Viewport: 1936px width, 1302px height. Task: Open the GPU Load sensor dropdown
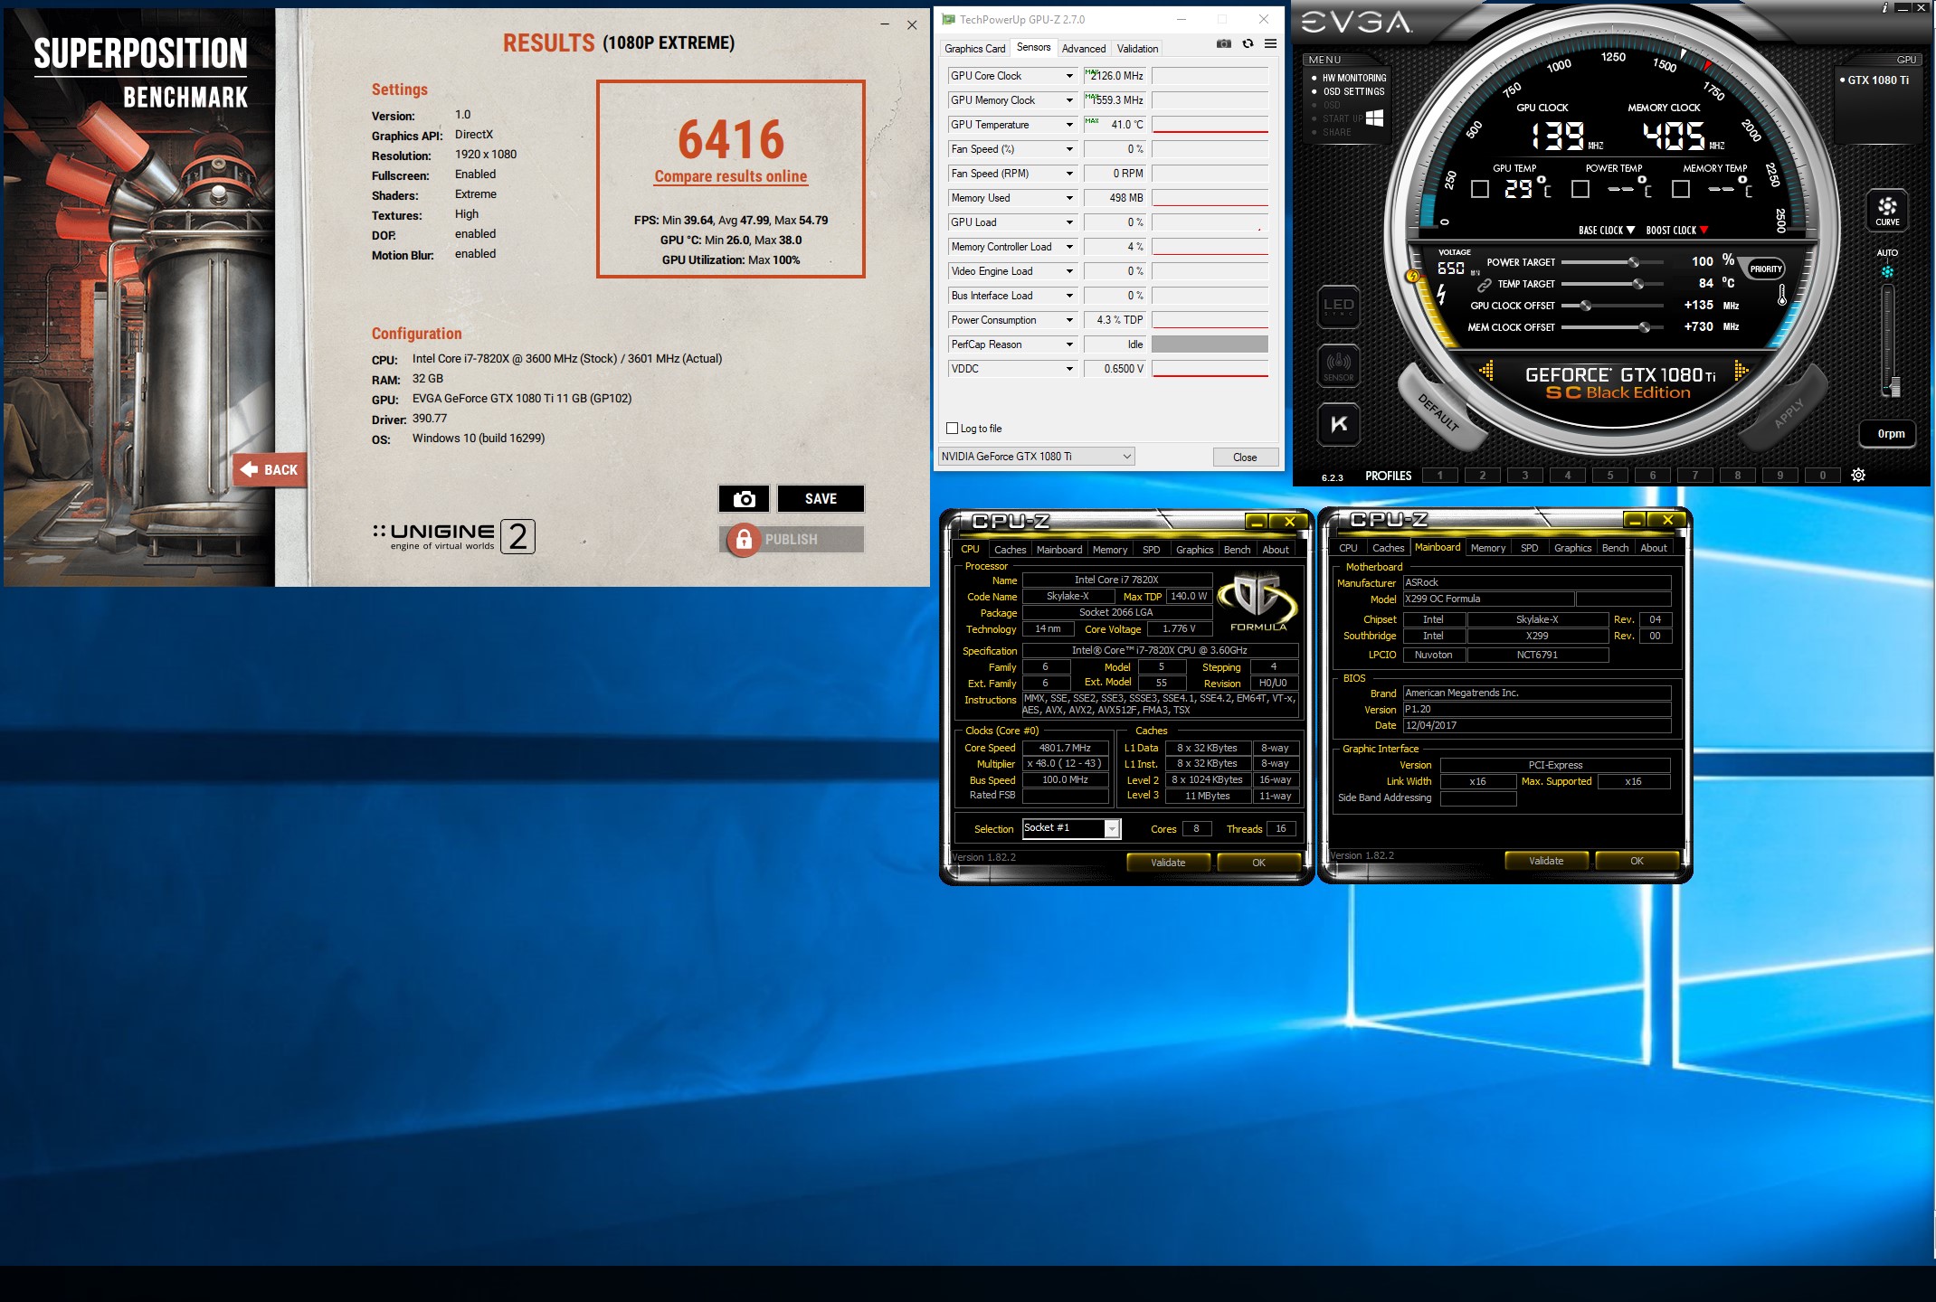1068,222
